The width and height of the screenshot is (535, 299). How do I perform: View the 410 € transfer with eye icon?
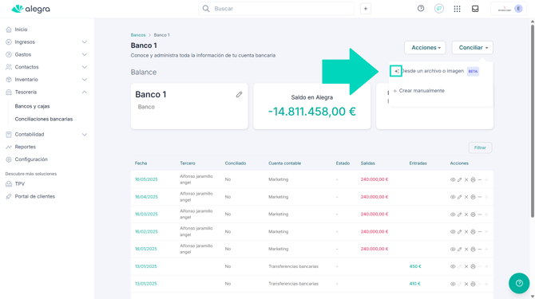point(453,284)
